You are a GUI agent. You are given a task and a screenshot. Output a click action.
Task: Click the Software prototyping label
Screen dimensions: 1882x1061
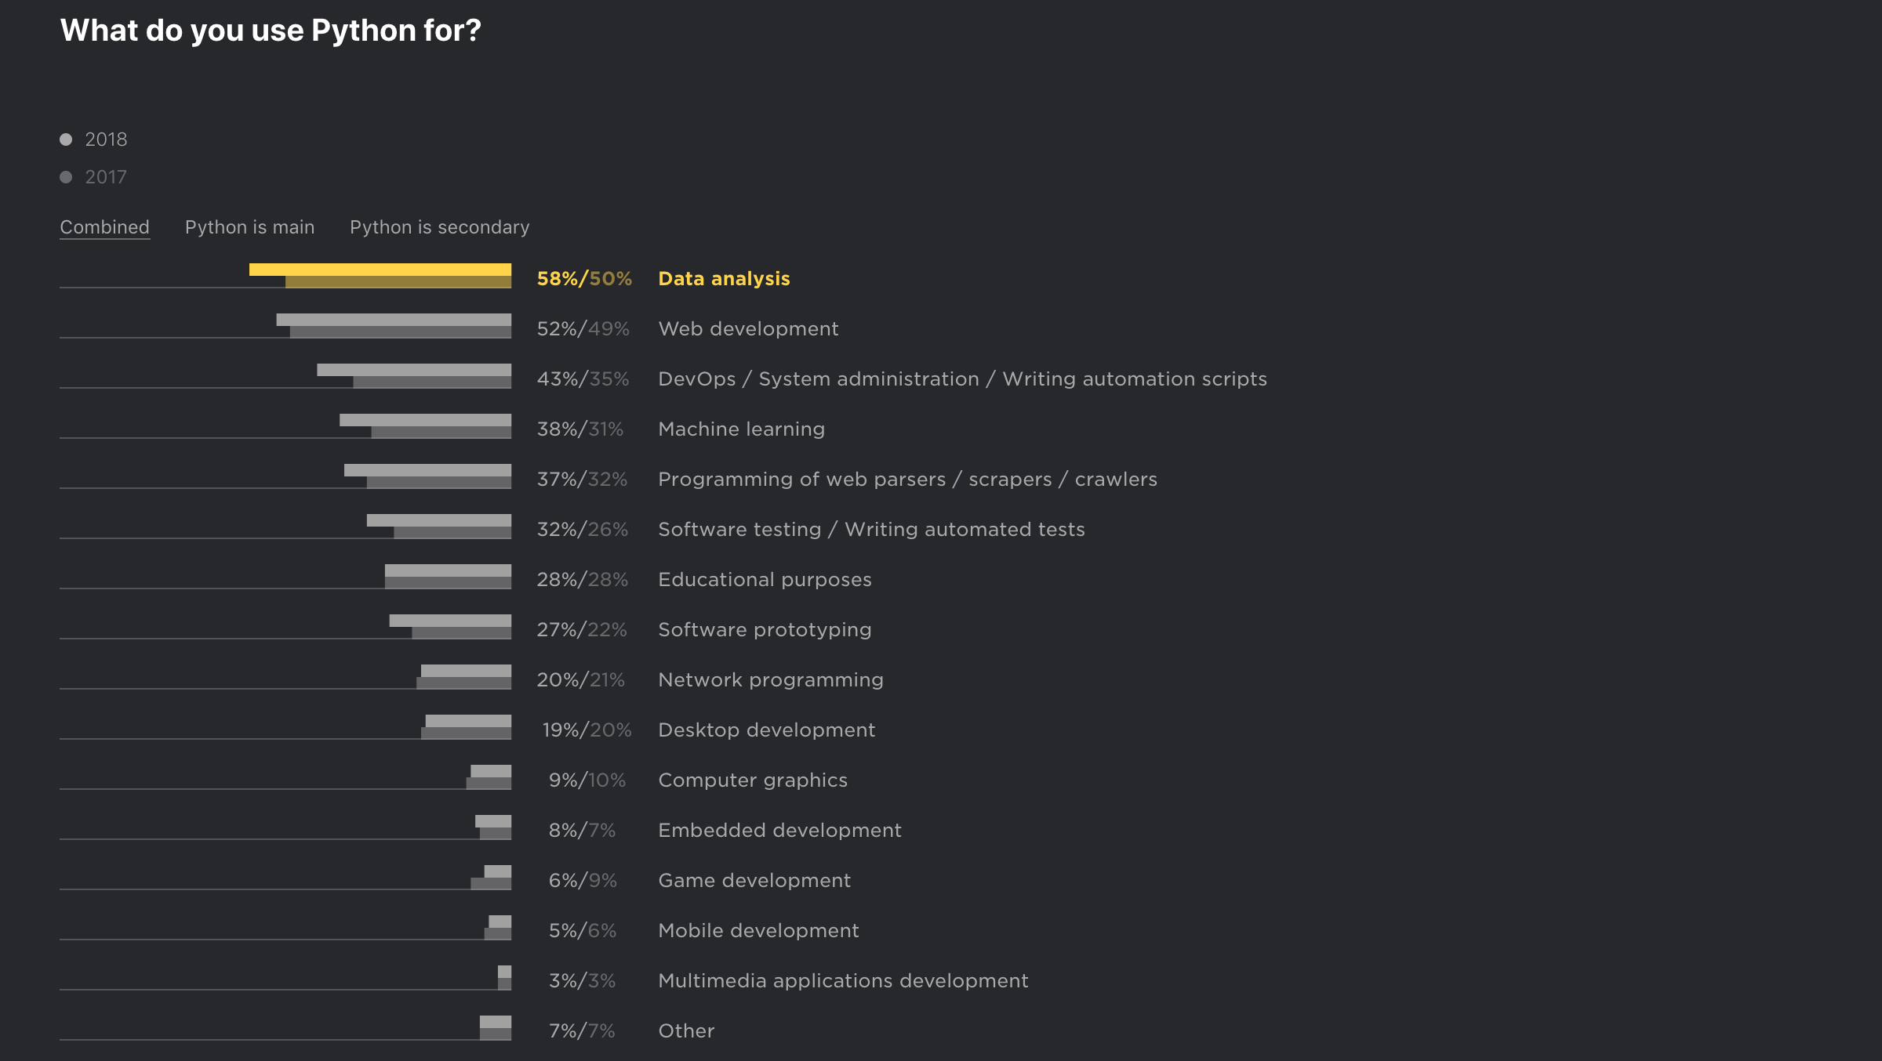tap(765, 630)
